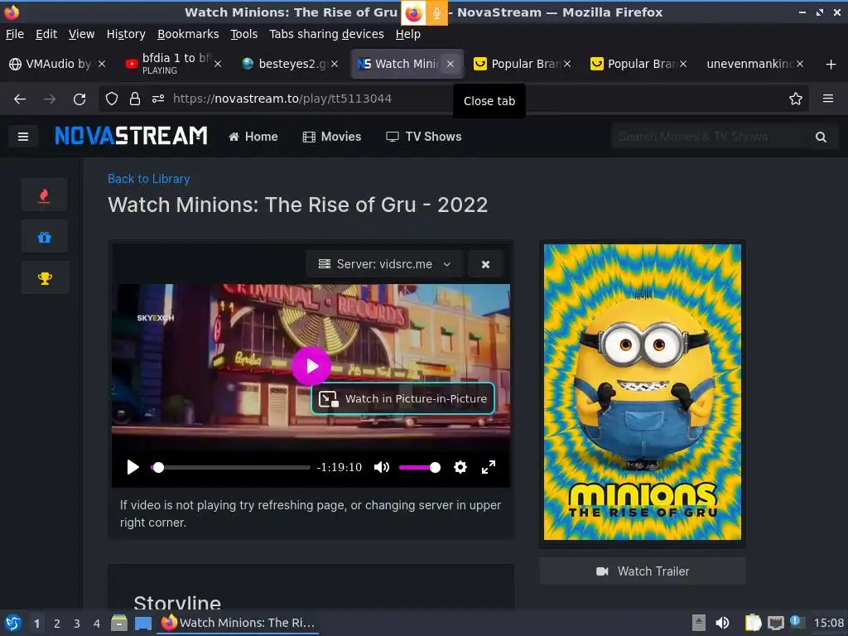
Task: Go to Back to Library link
Action: tap(149, 179)
